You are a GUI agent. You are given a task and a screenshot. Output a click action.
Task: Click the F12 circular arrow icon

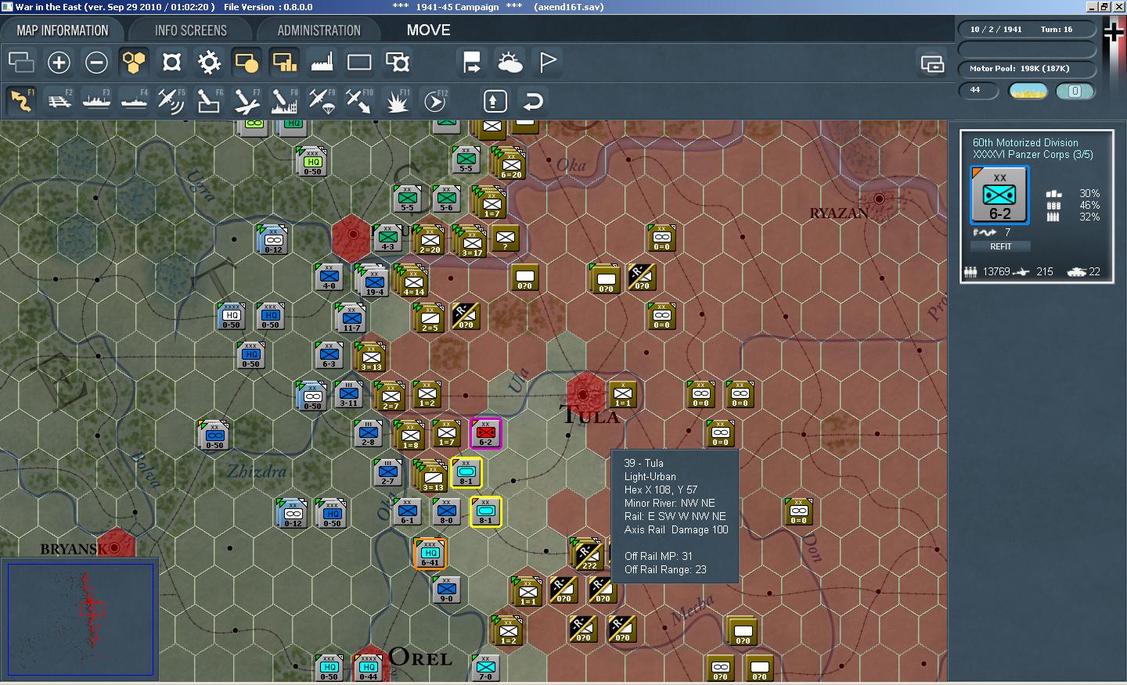434,101
